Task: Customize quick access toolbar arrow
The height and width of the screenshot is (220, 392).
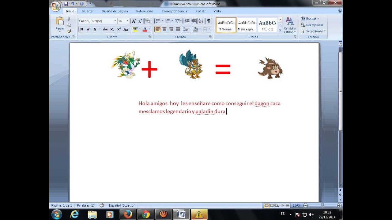Action: point(90,4)
